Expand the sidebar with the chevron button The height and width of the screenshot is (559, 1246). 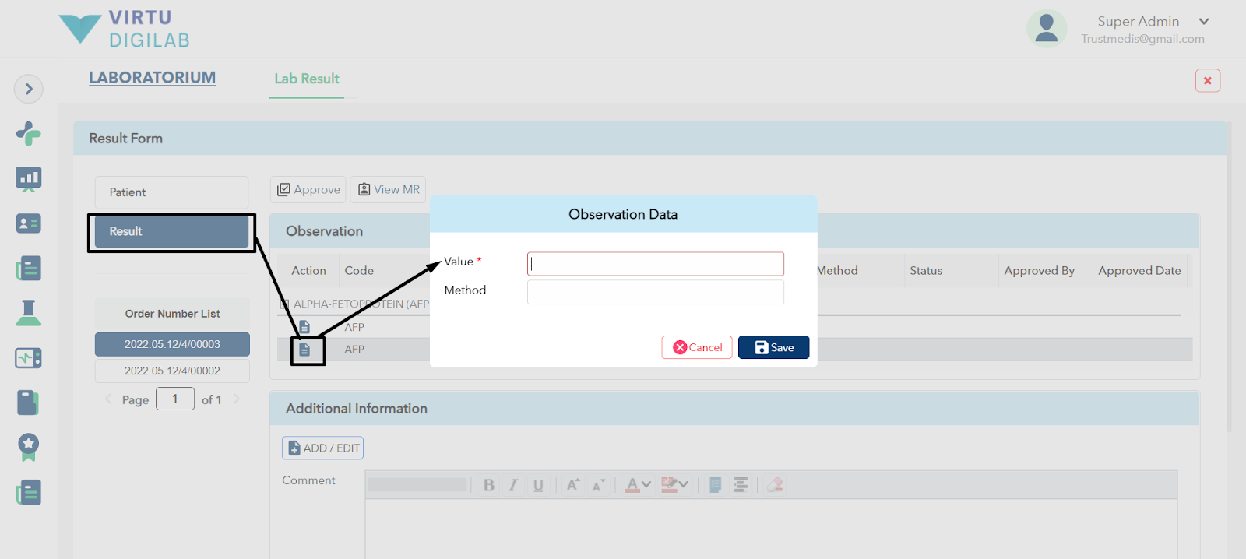[29, 89]
